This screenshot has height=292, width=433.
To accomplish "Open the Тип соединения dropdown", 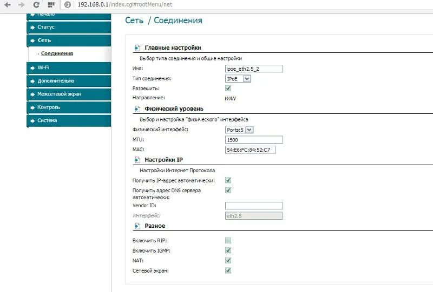I will click(238, 79).
